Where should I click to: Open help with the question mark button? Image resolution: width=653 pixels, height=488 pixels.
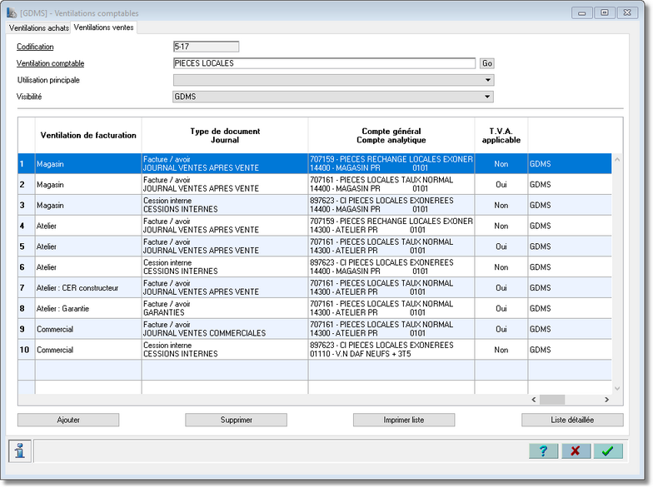tap(543, 451)
